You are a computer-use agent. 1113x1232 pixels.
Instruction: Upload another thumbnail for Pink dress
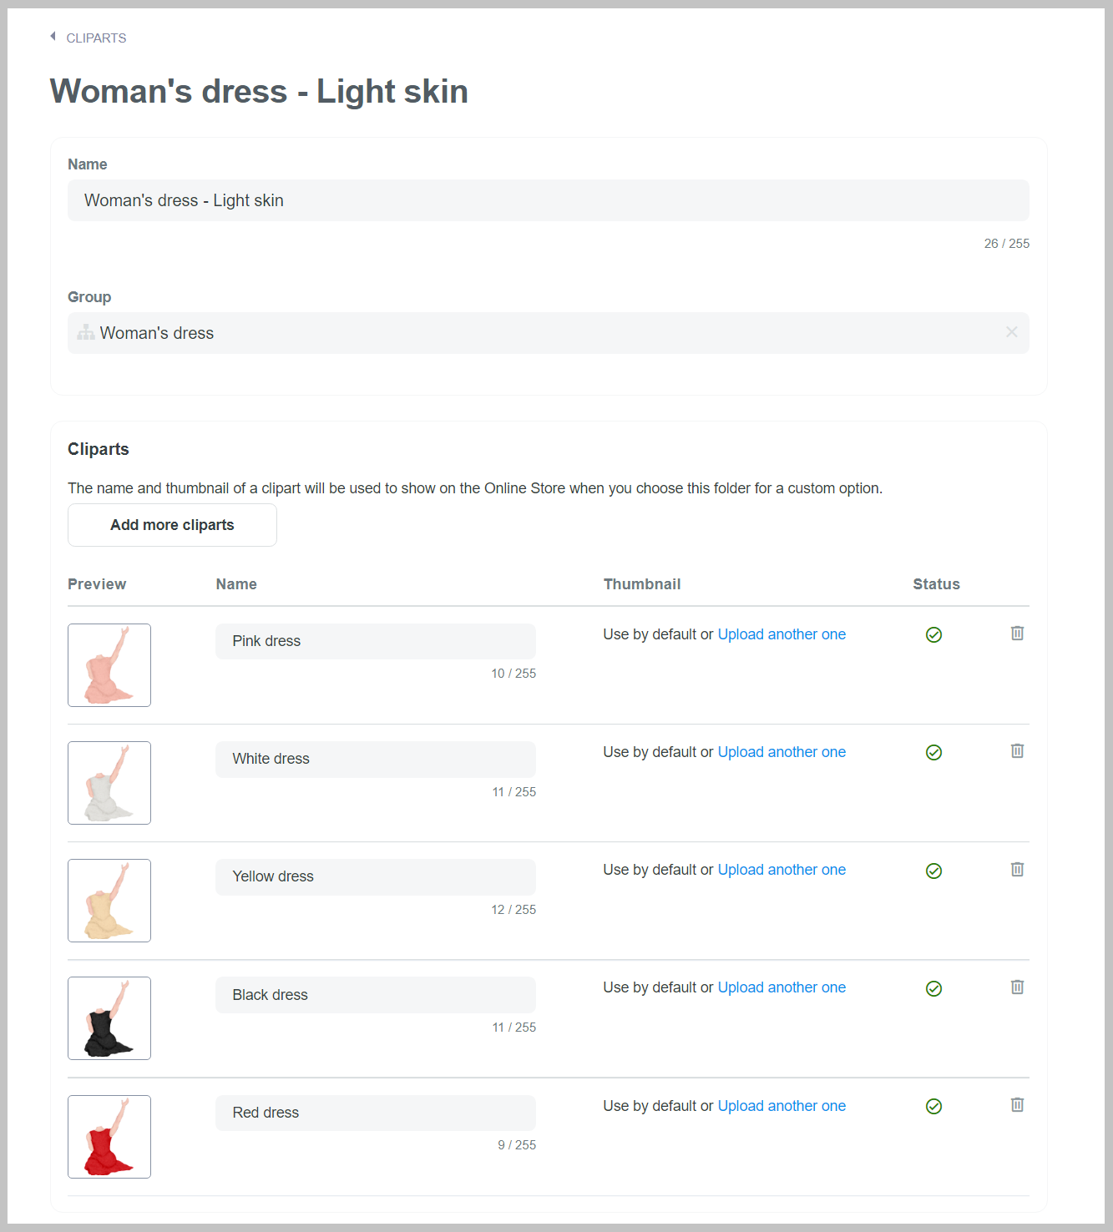pyautogui.click(x=782, y=634)
